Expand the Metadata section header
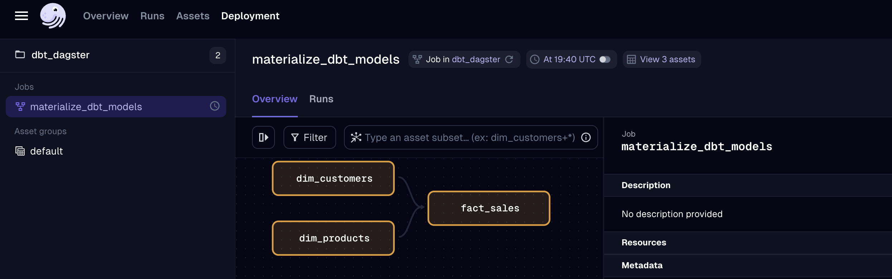This screenshot has width=892, height=279. (748, 265)
